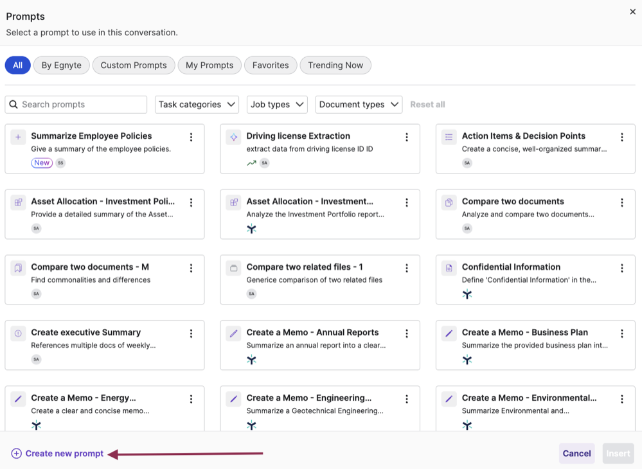Click the summarize icon on Summarize Employee Policies card
Screen dimensions: 642x469
17,137
